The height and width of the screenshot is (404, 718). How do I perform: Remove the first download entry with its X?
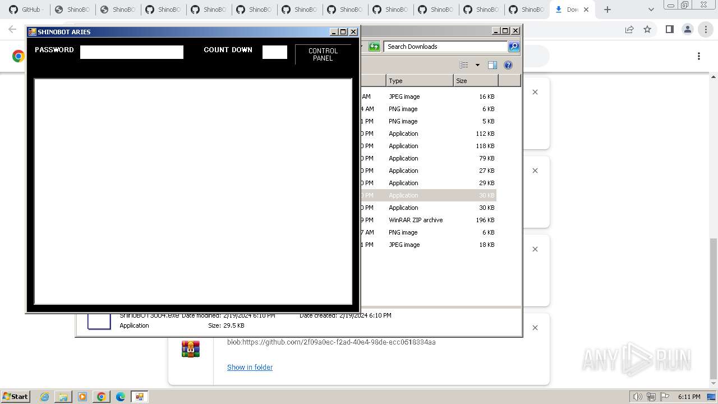pyautogui.click(x=535, y=92)
